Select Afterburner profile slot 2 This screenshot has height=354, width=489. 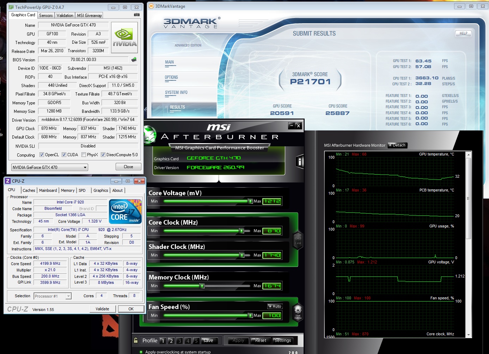click(x=171, y=341)
